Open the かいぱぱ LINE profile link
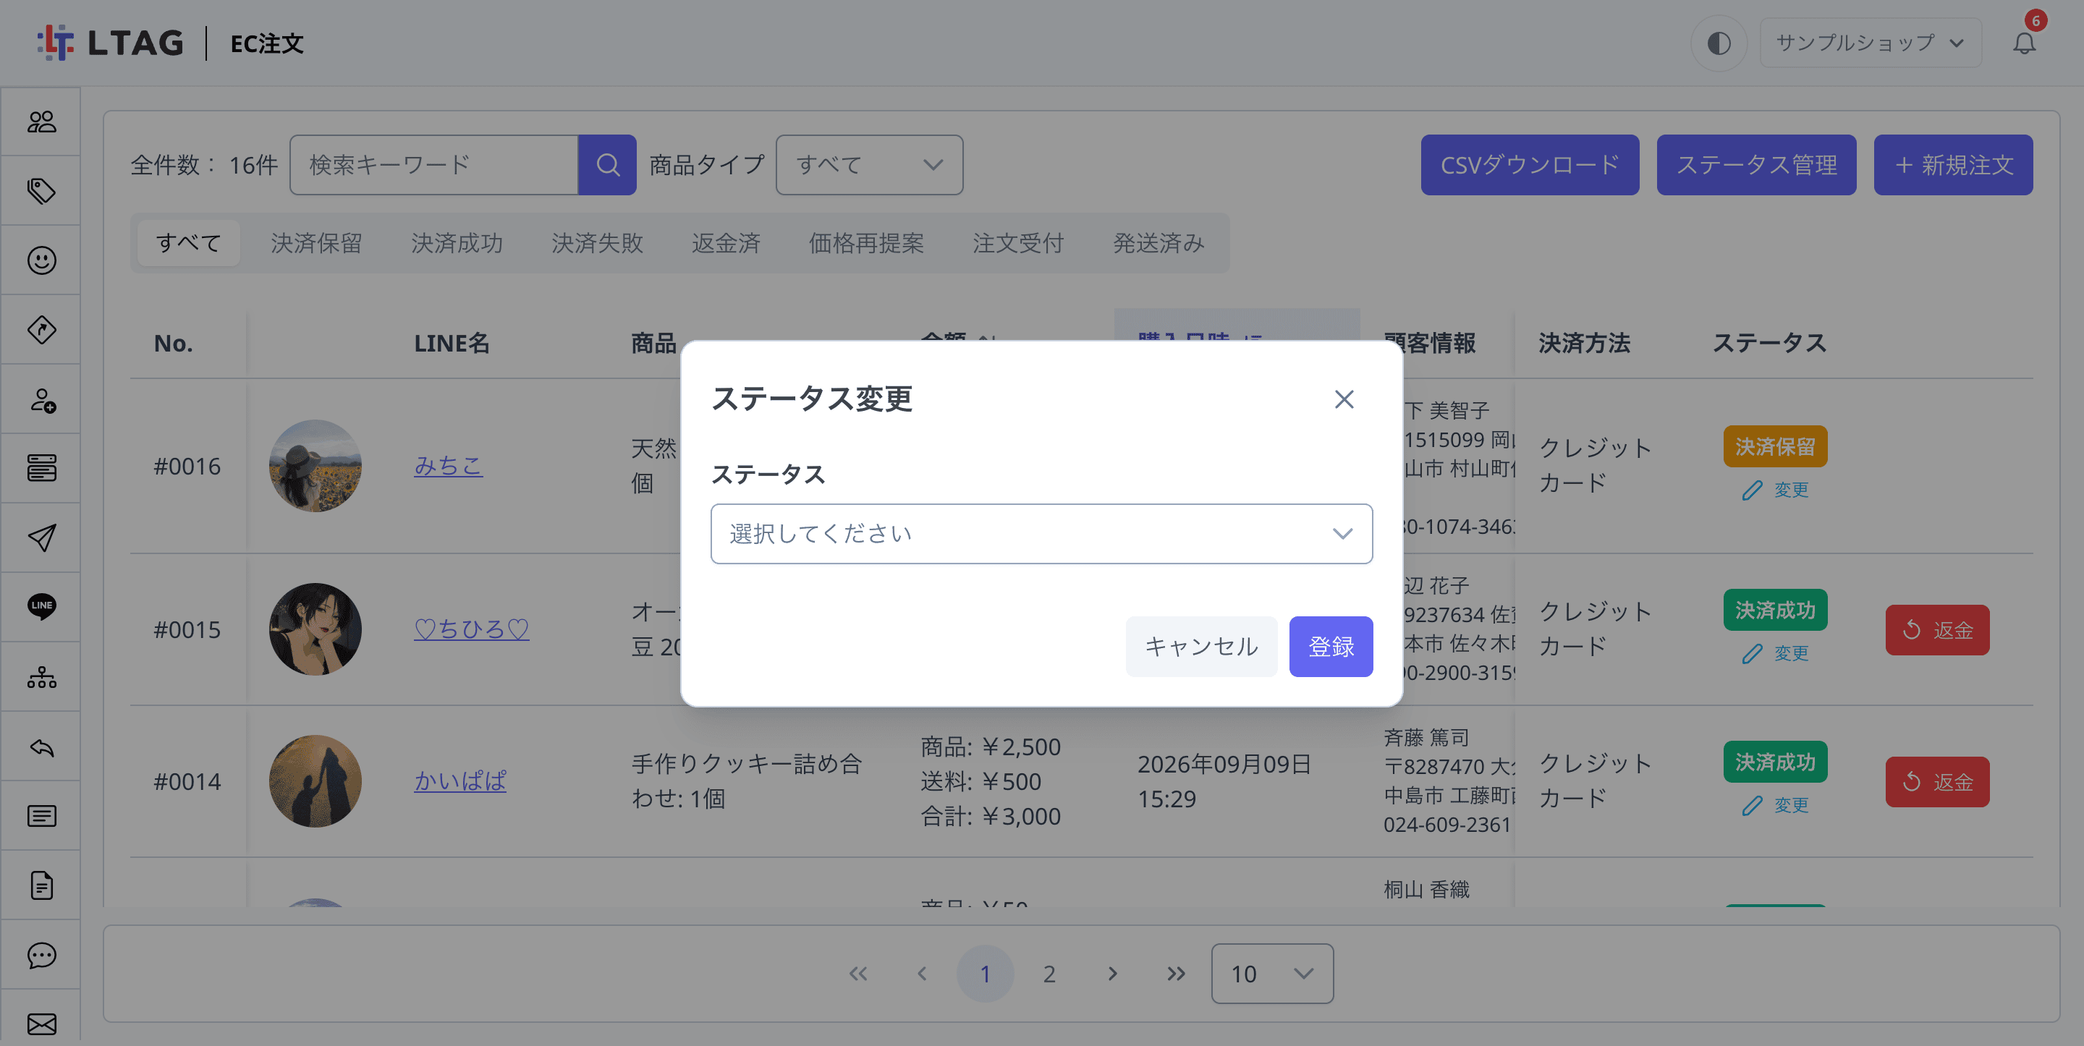This screenshot has height=1046, width=2084. click(x=460, y=781)
